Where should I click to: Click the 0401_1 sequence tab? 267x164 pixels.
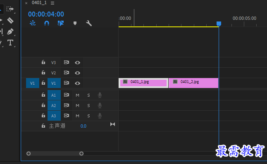click(39, 3)
